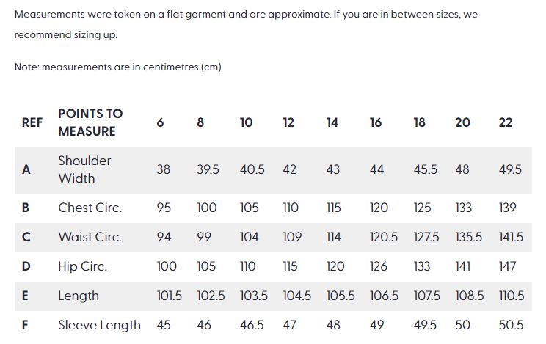Image resolution: width=546 pixels, height=344 pixels.
Task: Click the POINTS TO MEASURE header
Action: [90, 122]
